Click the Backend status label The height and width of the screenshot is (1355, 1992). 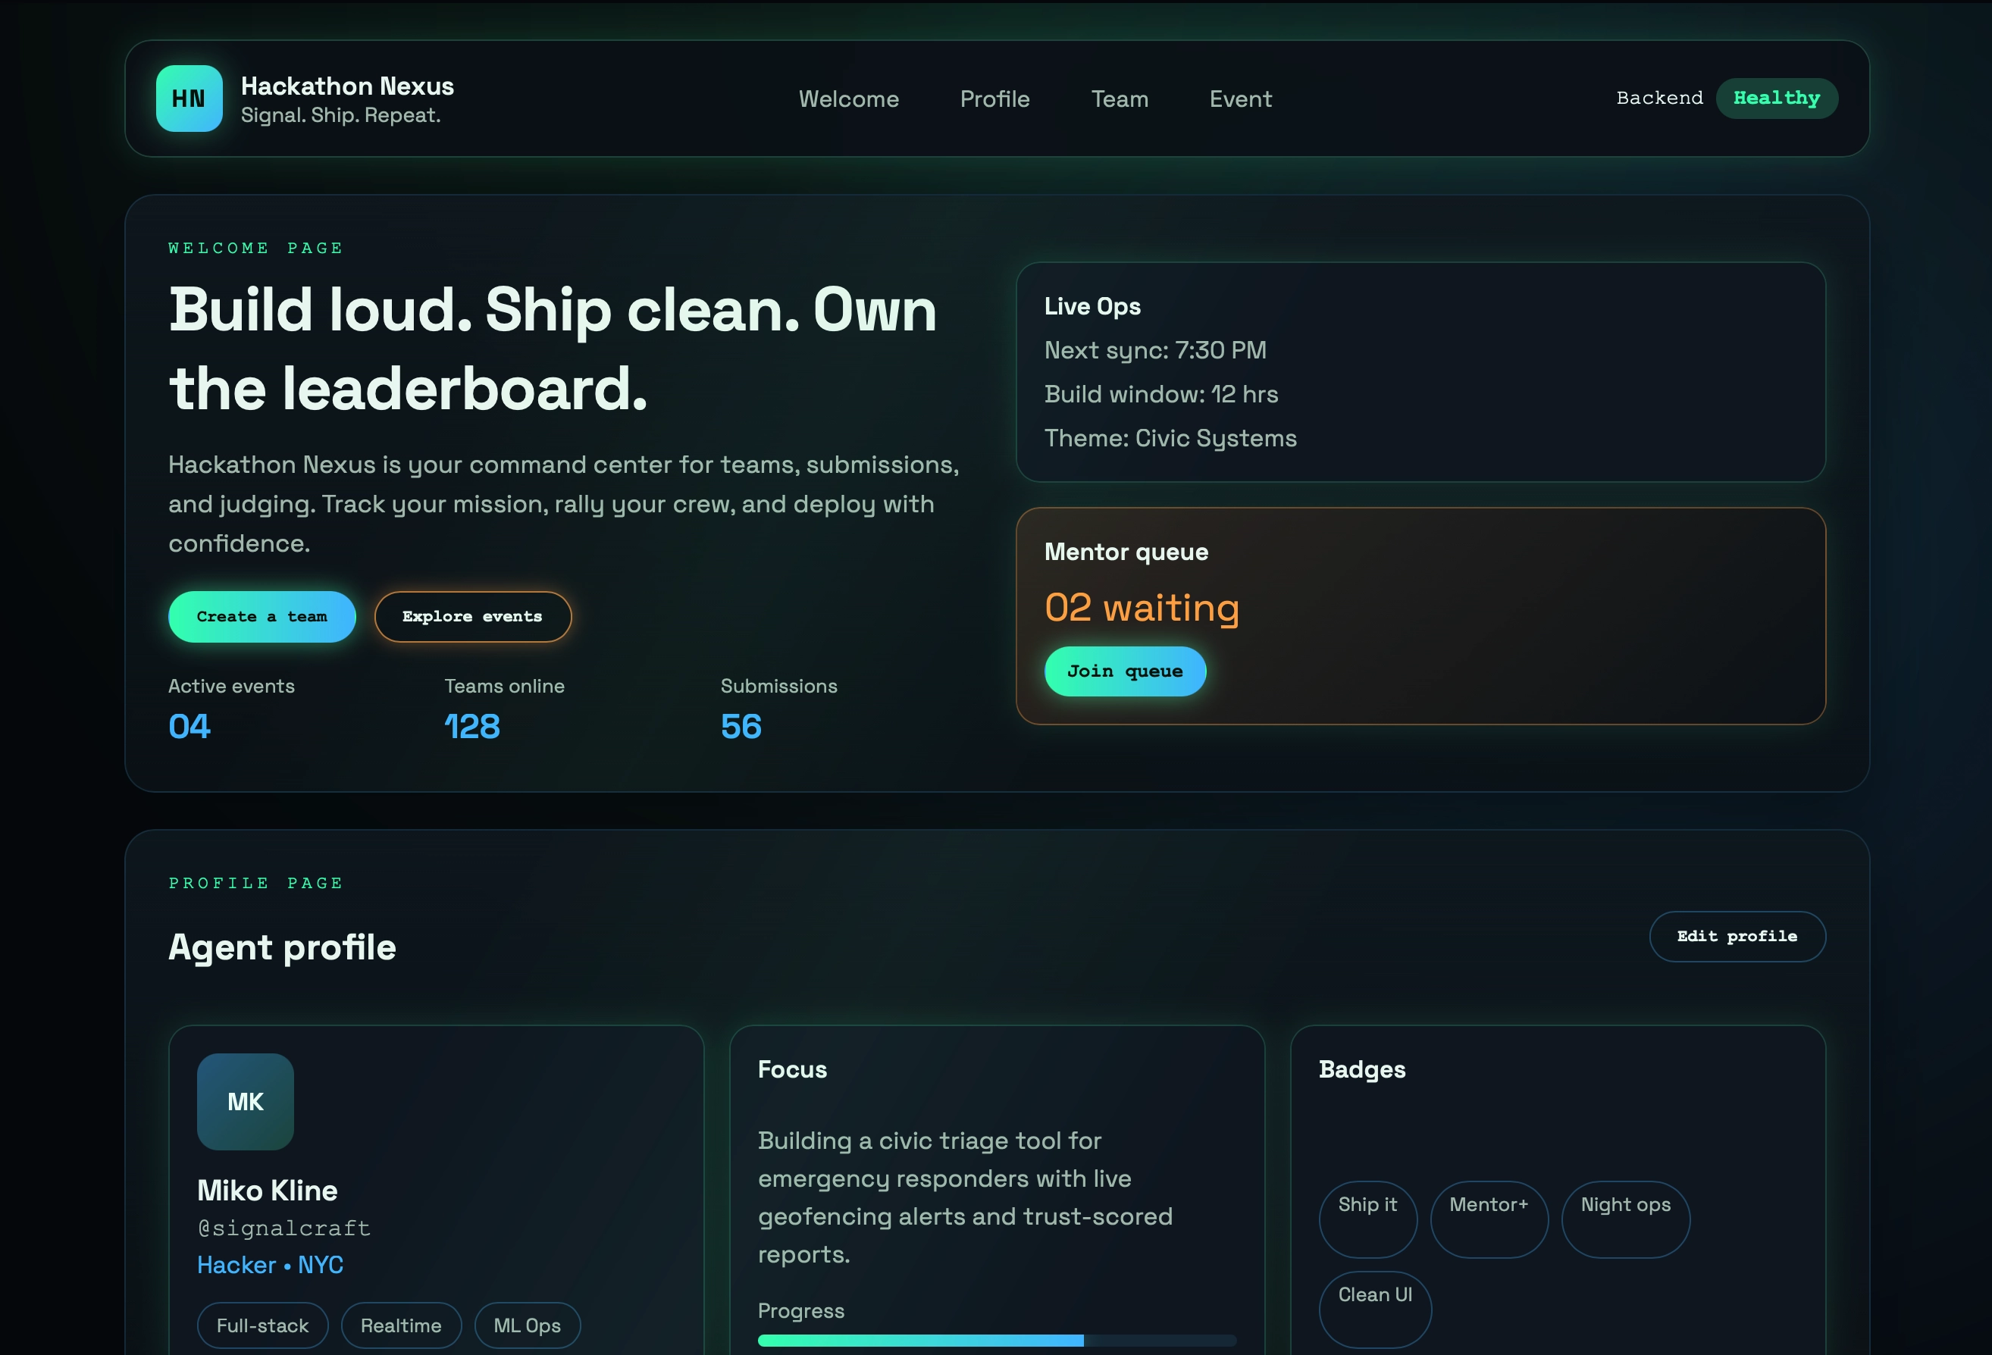point(1659,98)
